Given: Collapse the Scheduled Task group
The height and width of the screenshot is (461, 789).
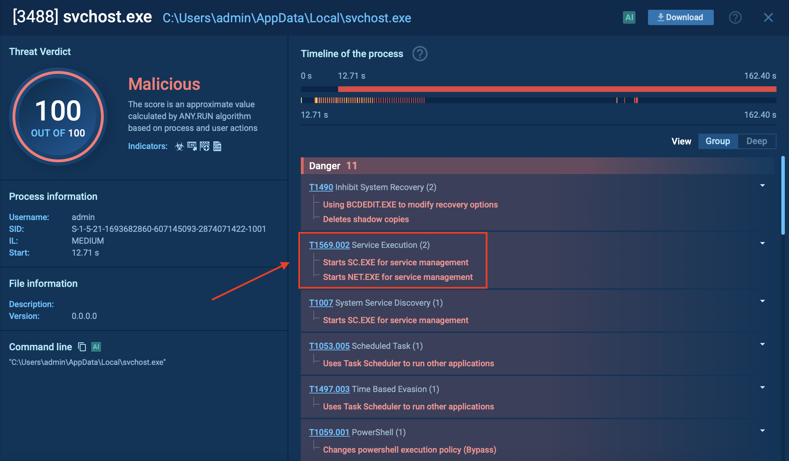Looking at the screenshot, I should [763, 344].
